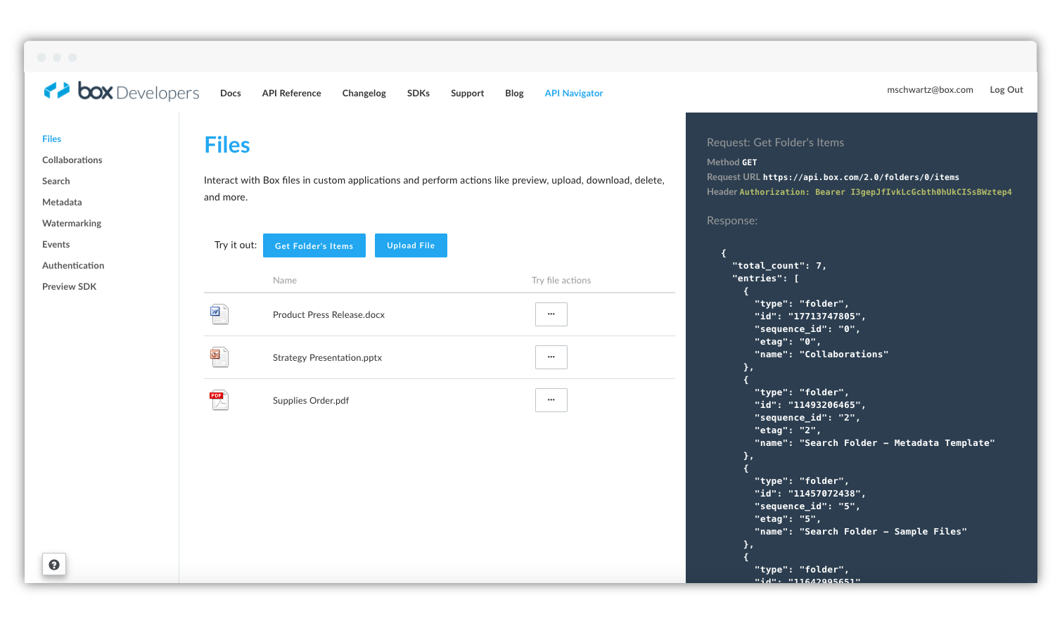The width and height of the screenshot is (1055, 633).
Task: Click the request URL api.box.com text
Action: coord(861,177)
